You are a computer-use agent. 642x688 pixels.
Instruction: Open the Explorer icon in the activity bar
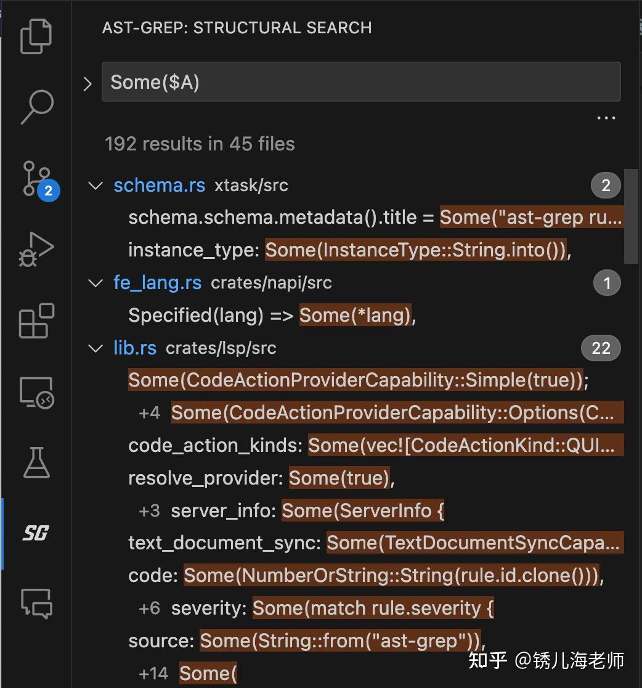point(36,37)
